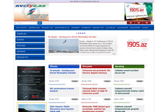Switch language to RU

coord(147,23)
